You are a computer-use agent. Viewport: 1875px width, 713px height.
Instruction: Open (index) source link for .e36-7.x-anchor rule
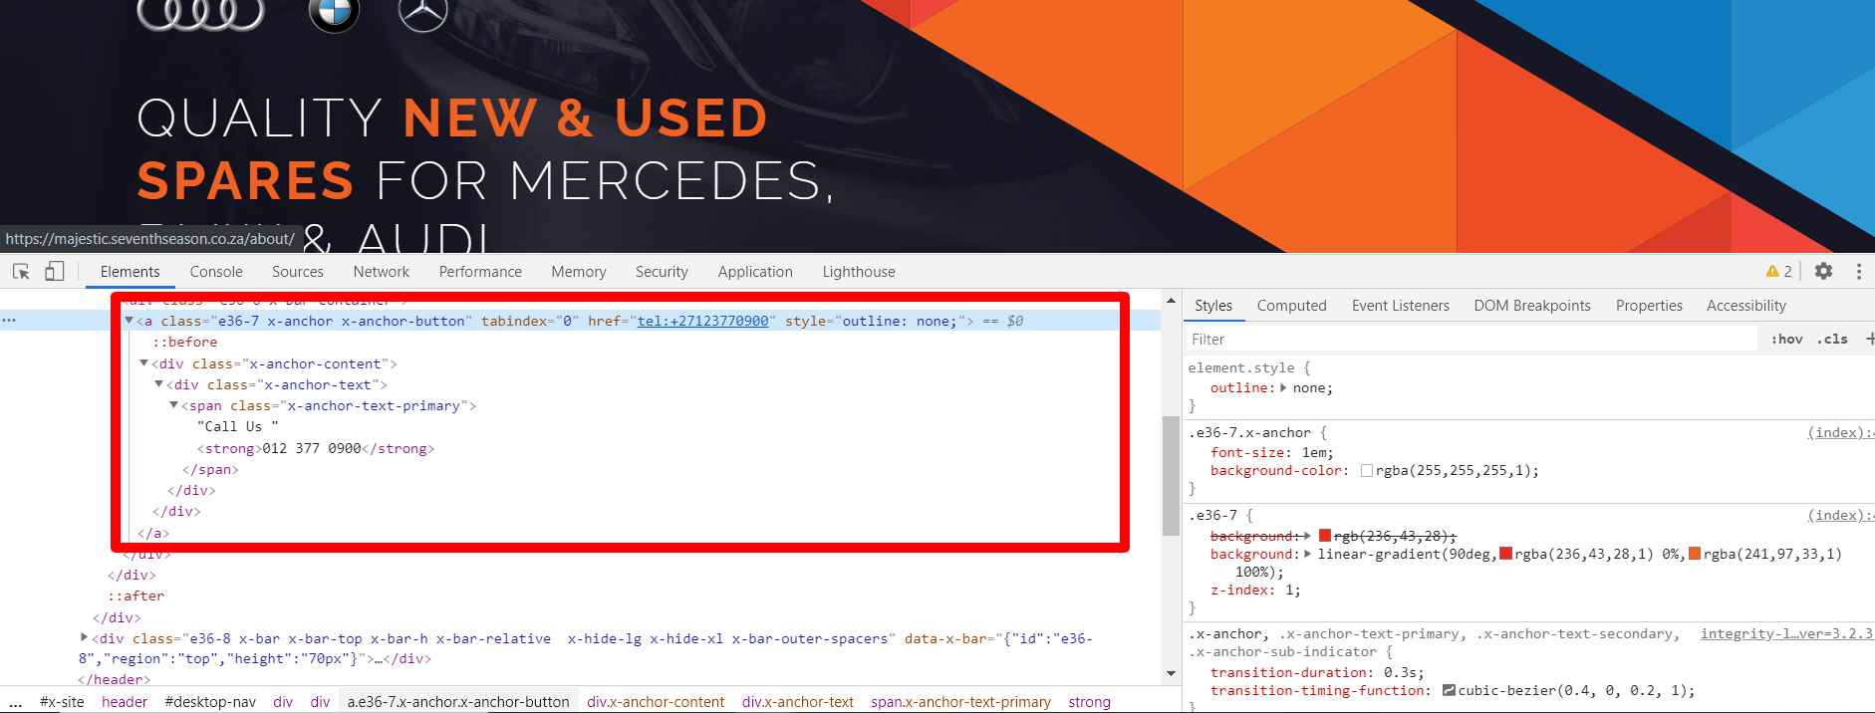[1839, 432]
